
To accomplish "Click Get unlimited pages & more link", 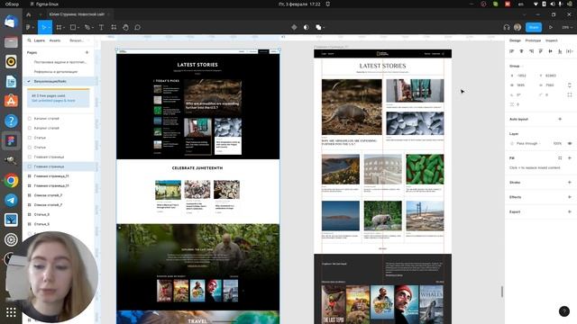I will [x=53, y=101].
